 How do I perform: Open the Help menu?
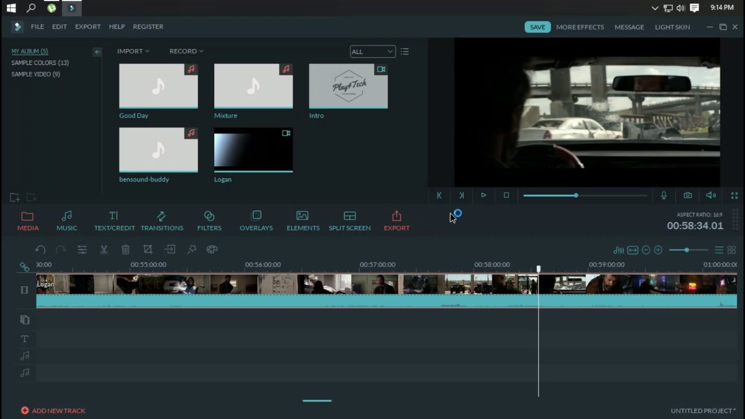pos(116,27)
